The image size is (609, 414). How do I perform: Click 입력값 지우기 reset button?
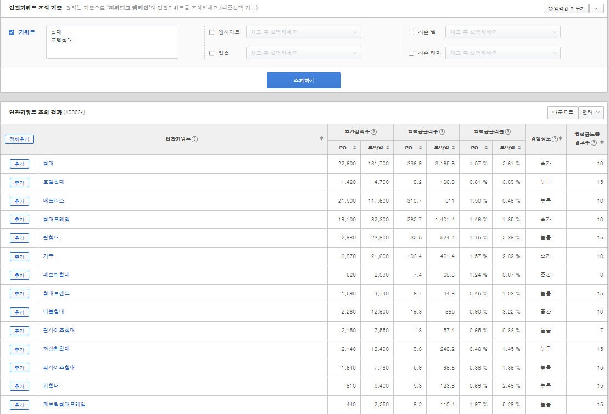[566, 9]
